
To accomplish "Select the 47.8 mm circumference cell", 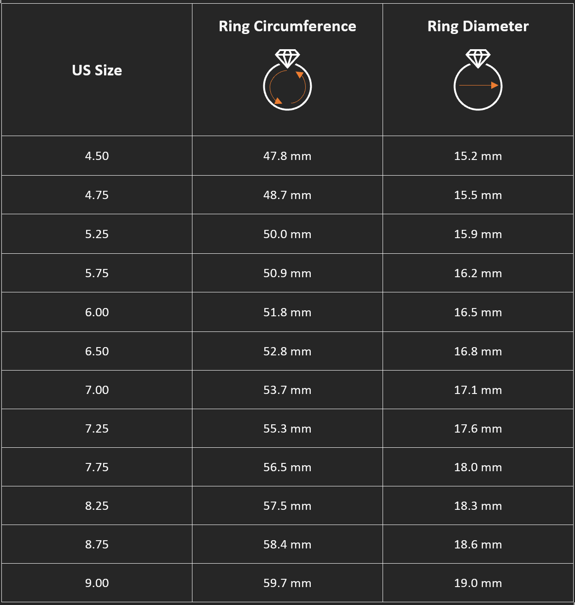I will click(x=287, y=156).
